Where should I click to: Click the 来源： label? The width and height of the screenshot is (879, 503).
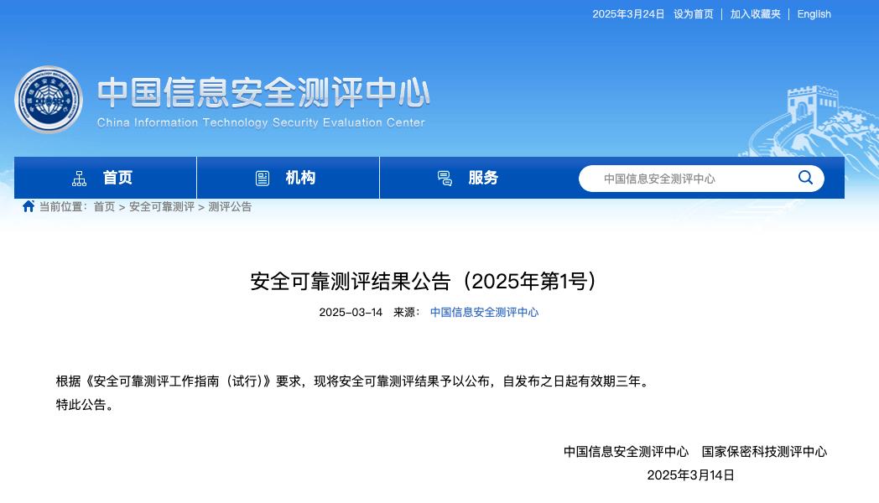[x=407, y=312]
